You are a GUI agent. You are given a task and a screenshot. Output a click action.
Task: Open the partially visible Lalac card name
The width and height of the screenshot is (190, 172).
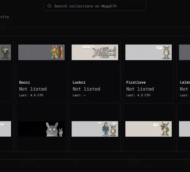(185, 83)
